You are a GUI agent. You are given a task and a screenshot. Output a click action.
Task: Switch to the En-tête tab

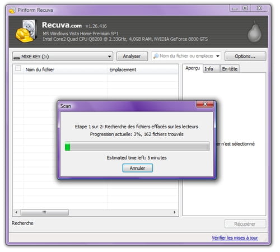(230, 69)
